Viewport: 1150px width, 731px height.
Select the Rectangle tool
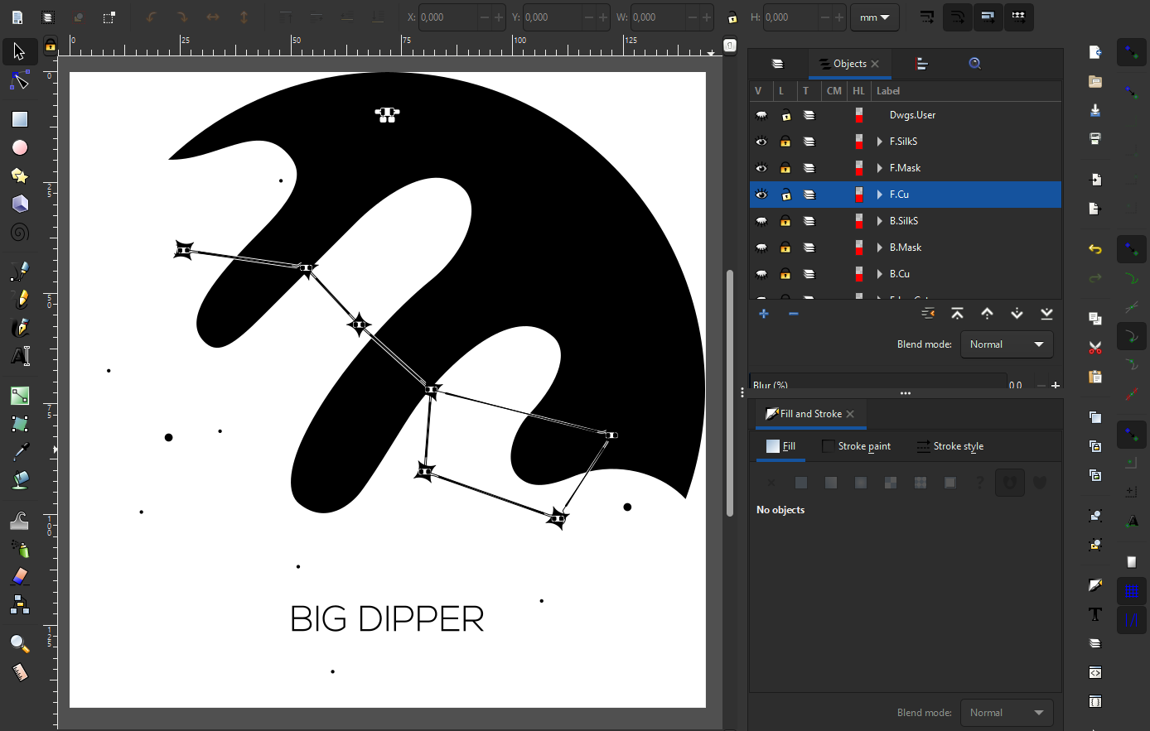[20, 119]
